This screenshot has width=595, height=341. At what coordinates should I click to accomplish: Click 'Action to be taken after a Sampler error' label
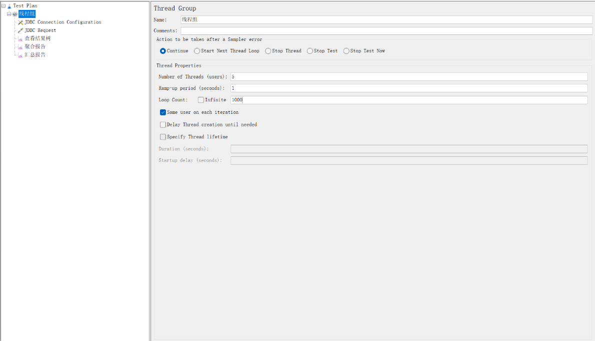tap(209, 39)
